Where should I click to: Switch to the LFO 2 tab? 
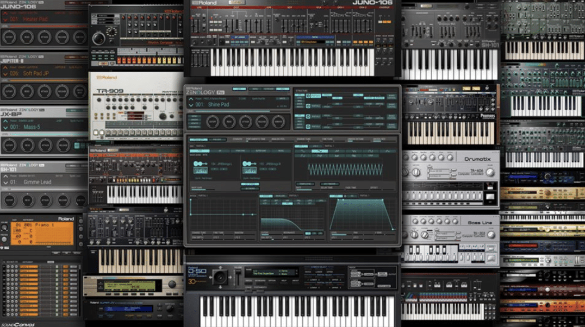(x=315, y=147)
